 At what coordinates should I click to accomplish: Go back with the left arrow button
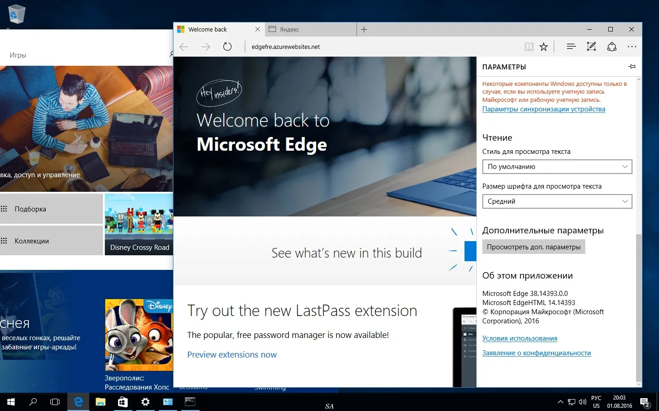tap(184, 47)
